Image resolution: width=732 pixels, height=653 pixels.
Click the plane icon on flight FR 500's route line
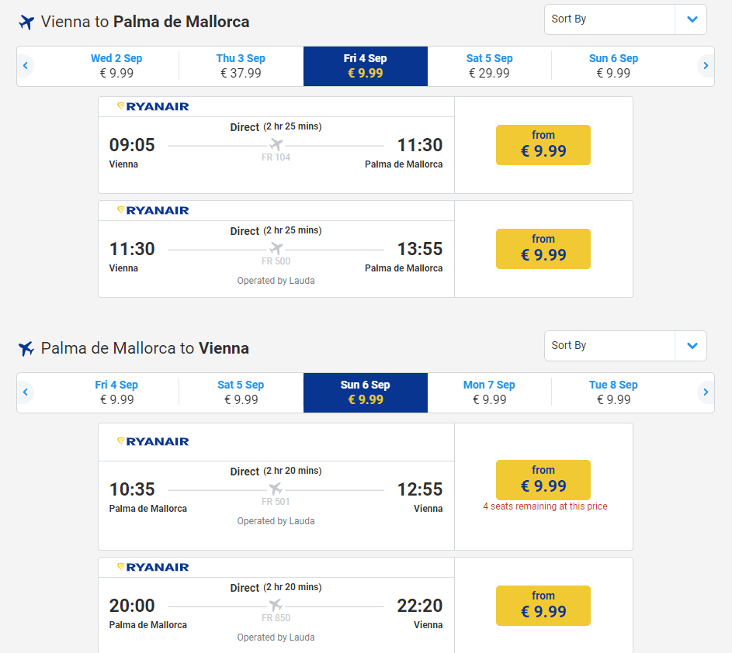point(276,248)
